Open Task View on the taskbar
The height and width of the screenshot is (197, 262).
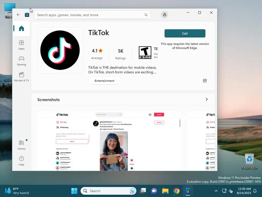143,191
